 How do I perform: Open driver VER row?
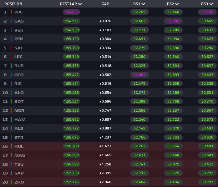(109, 30)
